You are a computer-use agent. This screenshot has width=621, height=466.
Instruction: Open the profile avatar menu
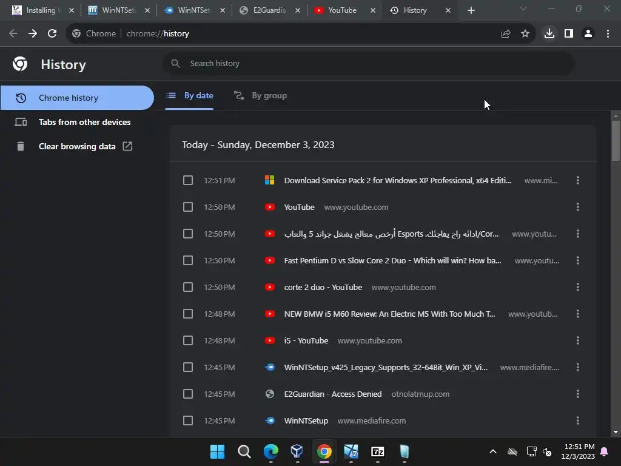pos(588,34)
